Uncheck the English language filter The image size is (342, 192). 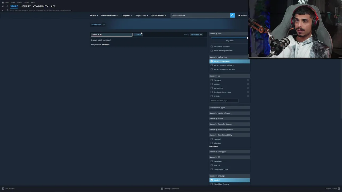212,180
